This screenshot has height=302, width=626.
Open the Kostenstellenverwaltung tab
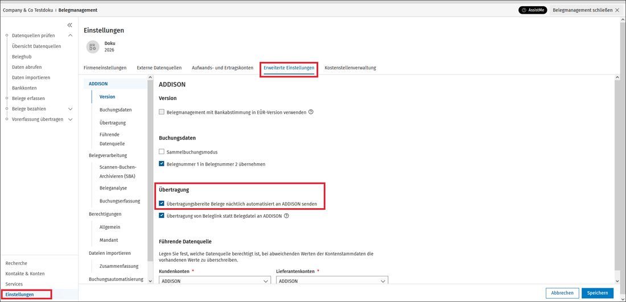350,68
